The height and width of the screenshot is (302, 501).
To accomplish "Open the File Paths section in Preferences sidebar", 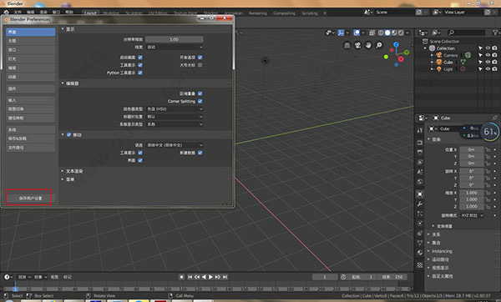I will [x=30, y=148].
